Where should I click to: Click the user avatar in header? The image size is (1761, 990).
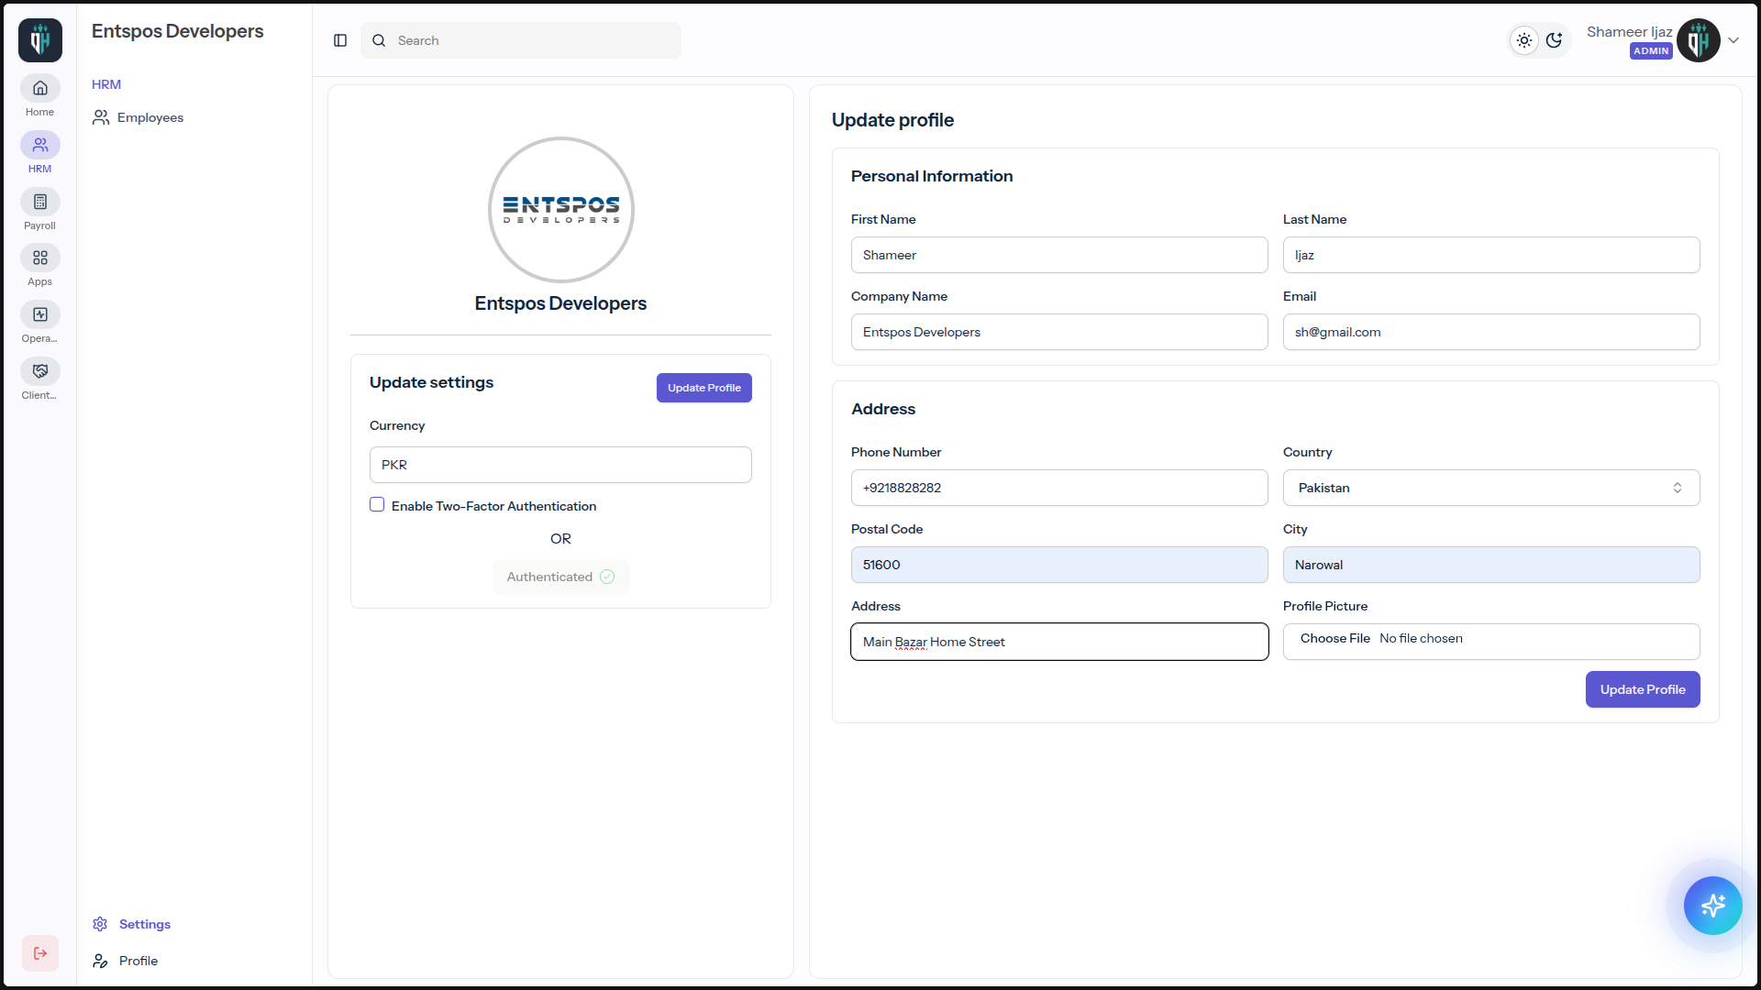click(x=1699, y=40)
